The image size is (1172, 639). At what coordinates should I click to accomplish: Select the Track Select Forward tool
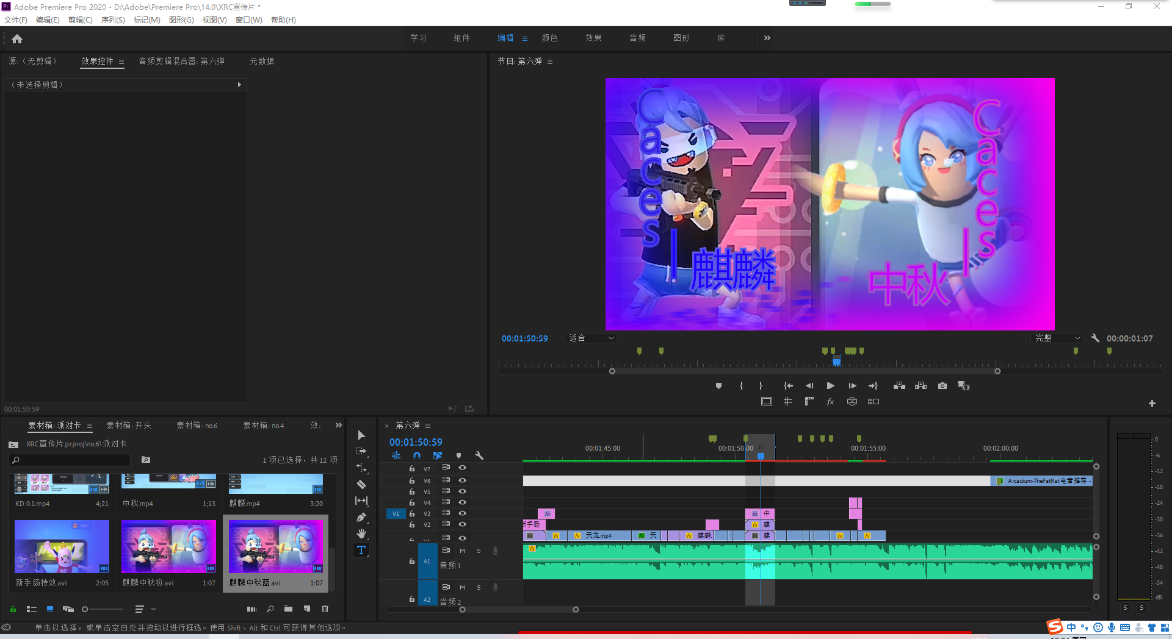tap(361, 451)
